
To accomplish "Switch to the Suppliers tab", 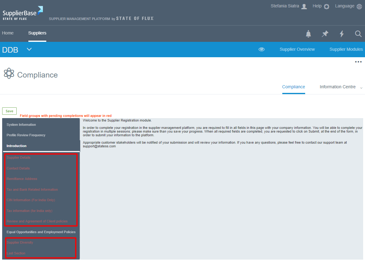I will coord(37,33).
